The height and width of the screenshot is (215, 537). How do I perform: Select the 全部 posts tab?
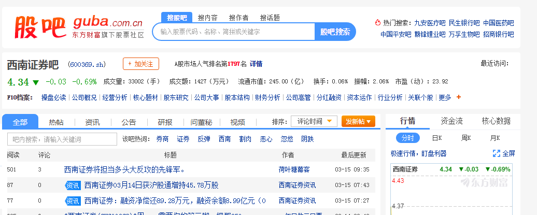pyautogui.click(x=20, y=122)
